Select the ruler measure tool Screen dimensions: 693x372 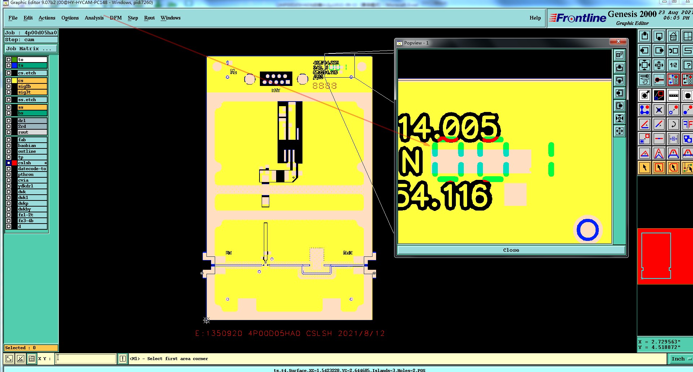[674, 96]
